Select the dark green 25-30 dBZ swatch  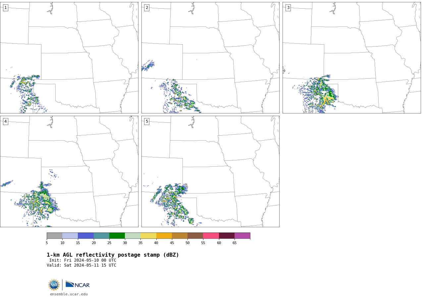click(x=117, y=235)
